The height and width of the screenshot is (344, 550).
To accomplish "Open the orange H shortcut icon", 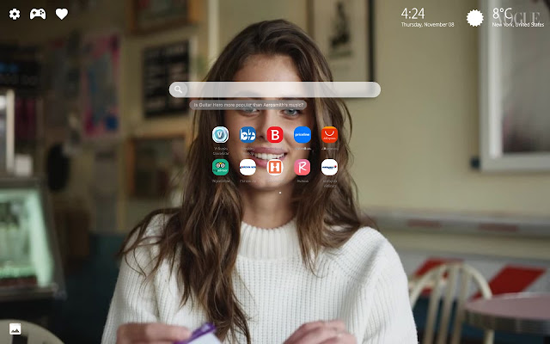I will tap(275, 167).
